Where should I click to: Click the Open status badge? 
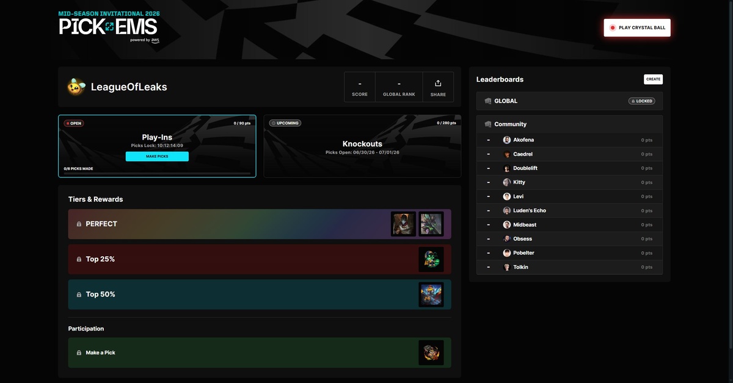[x=74, y=123]
